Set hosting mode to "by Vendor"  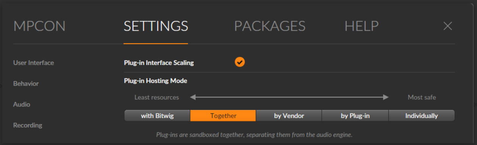pyautogui.click(x=289, y=116)
